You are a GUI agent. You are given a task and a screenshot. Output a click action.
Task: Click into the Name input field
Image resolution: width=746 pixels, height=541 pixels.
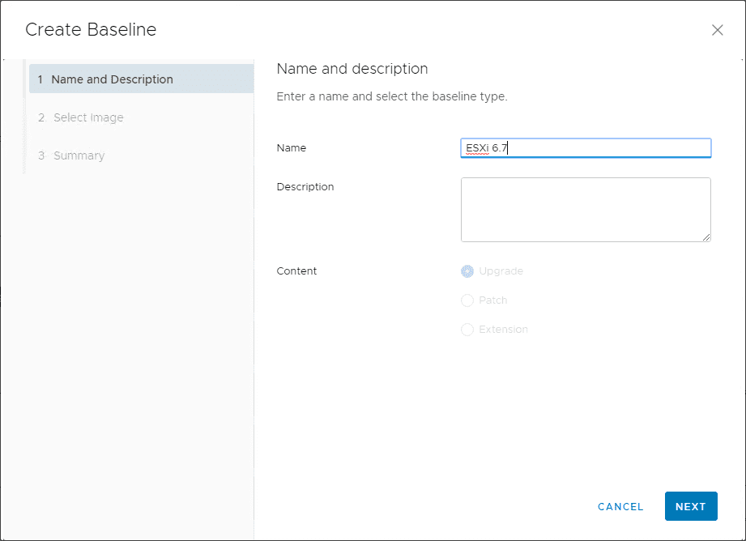pos(607,148)
